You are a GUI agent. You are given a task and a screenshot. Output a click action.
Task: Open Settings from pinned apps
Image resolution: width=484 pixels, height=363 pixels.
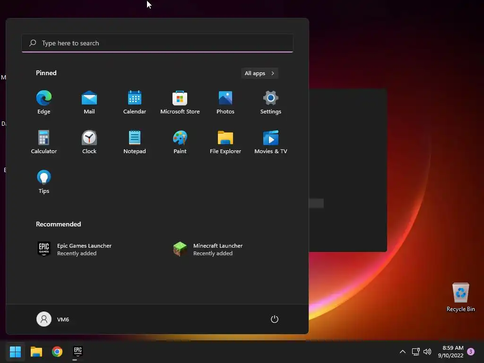coord(271,103)
